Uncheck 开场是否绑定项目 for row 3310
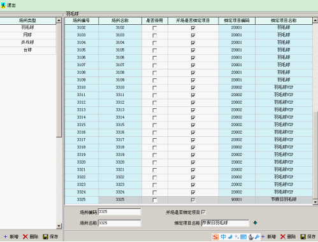 (193, 88)
